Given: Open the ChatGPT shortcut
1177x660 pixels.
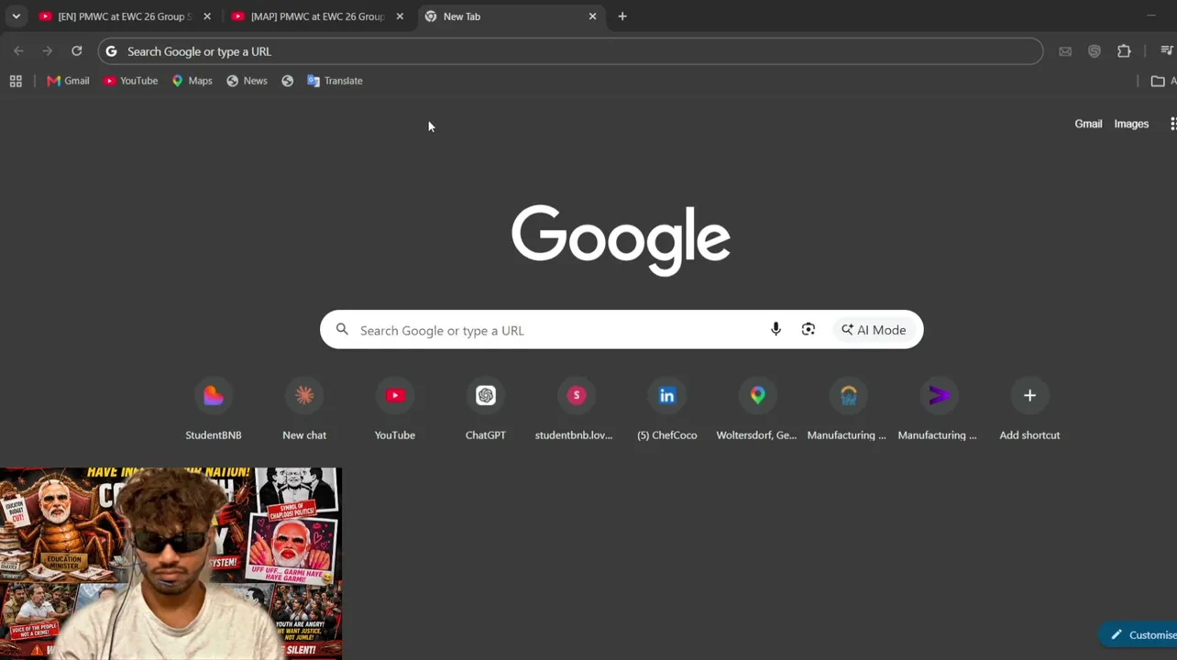Looking at the screenshot, I should point(486,409).
